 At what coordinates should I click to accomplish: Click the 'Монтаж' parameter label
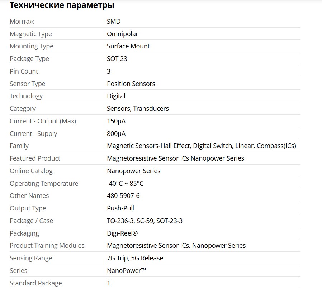coord(22,22)
